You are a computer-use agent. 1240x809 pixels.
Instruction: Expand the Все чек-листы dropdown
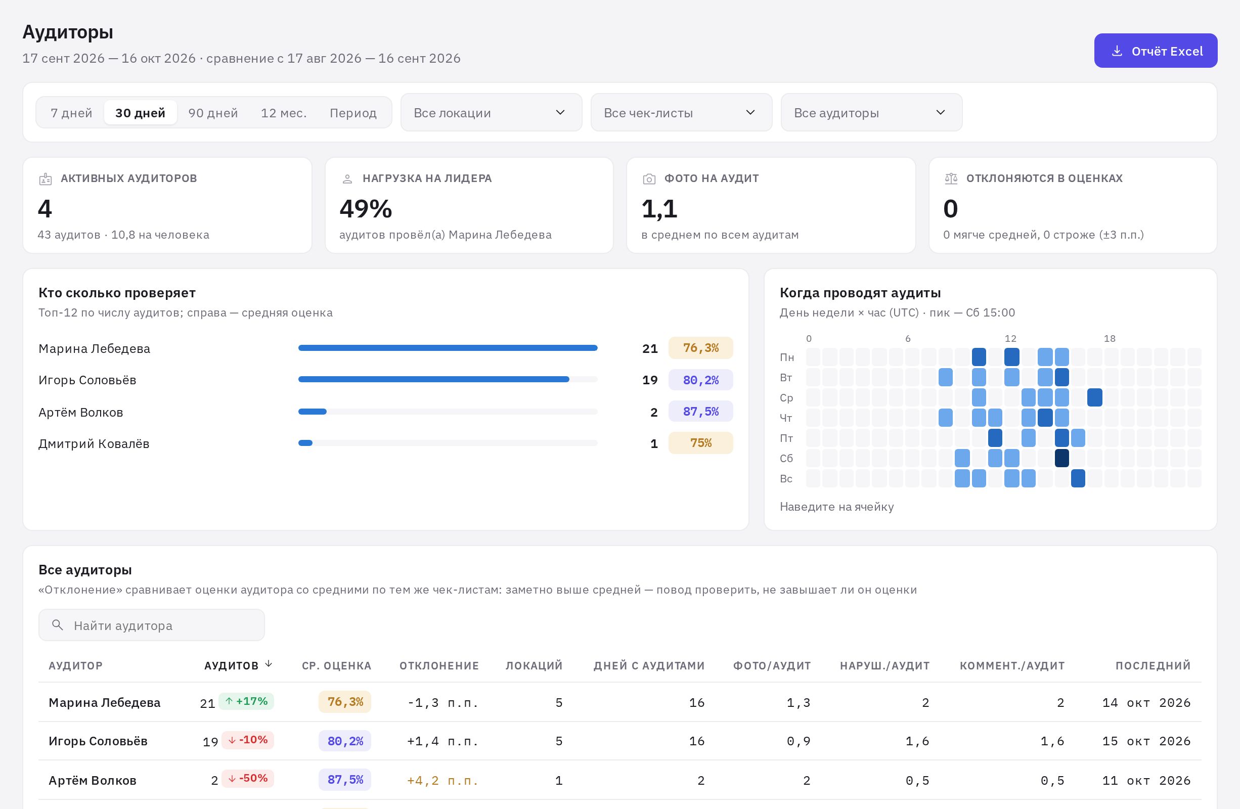click(x=682, y=113)
